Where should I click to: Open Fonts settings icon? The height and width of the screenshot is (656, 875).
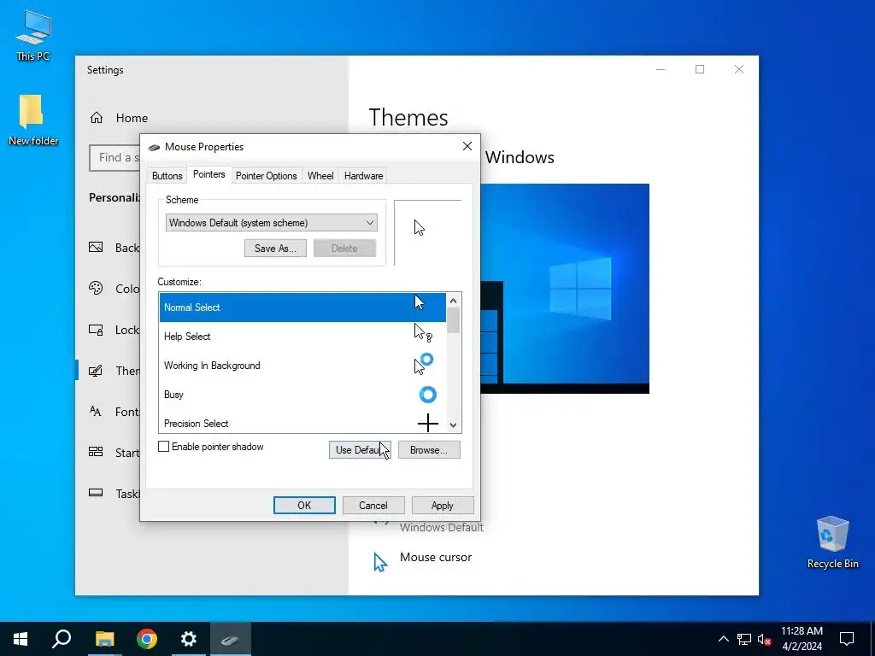(x=96, y=412)
